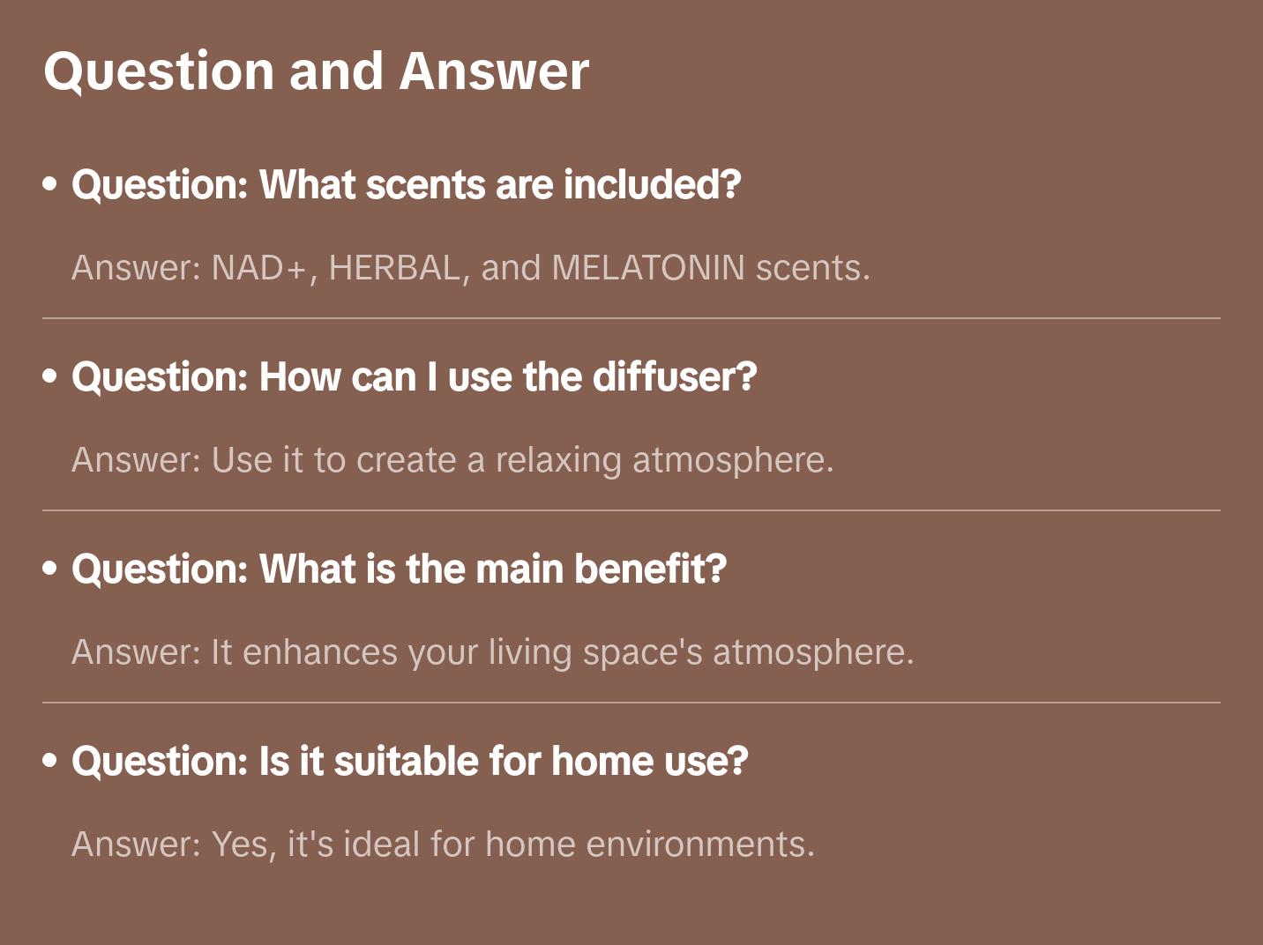Expand 'How can I use the diffuser?' question
The image size is (1263, 945).
click(415, 376)
